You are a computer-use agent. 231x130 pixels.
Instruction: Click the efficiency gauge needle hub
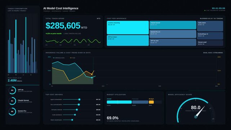(196, 117)
